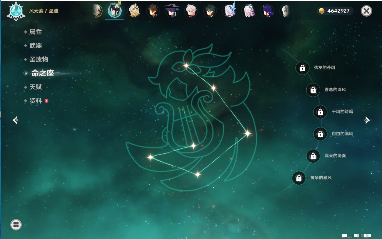Select the avatar with green leaf hair ornament
This screenshot has width=382, height=239.
[286, 11]
